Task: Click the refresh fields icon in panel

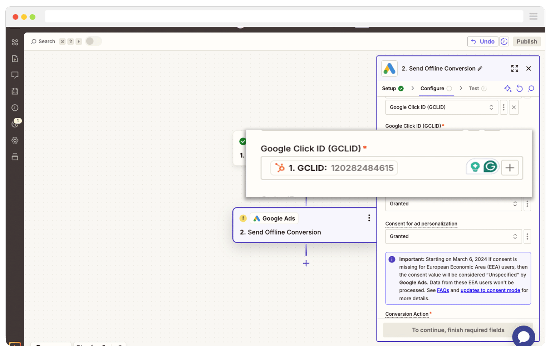Action: coord(520,89)
